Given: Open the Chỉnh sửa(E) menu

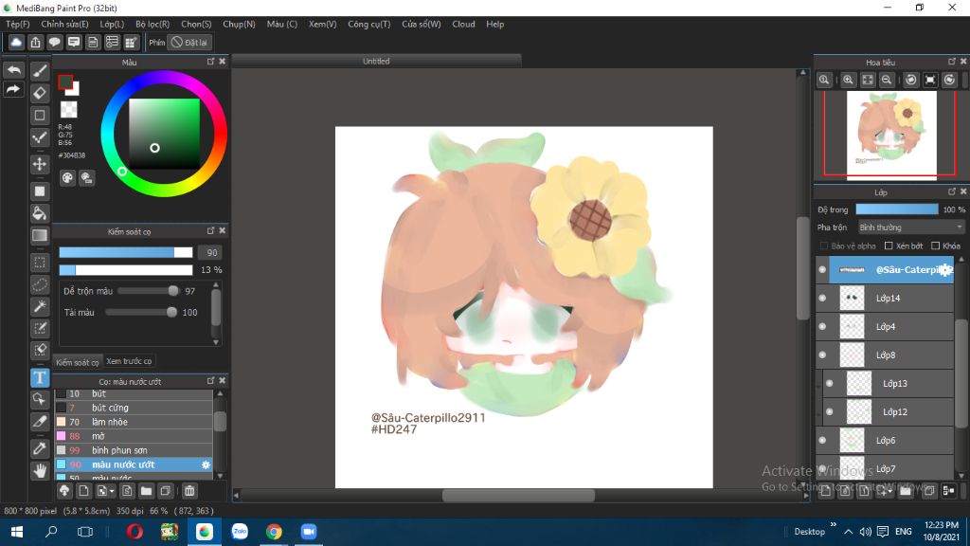Looking at the screenshot, I should 65,24.
